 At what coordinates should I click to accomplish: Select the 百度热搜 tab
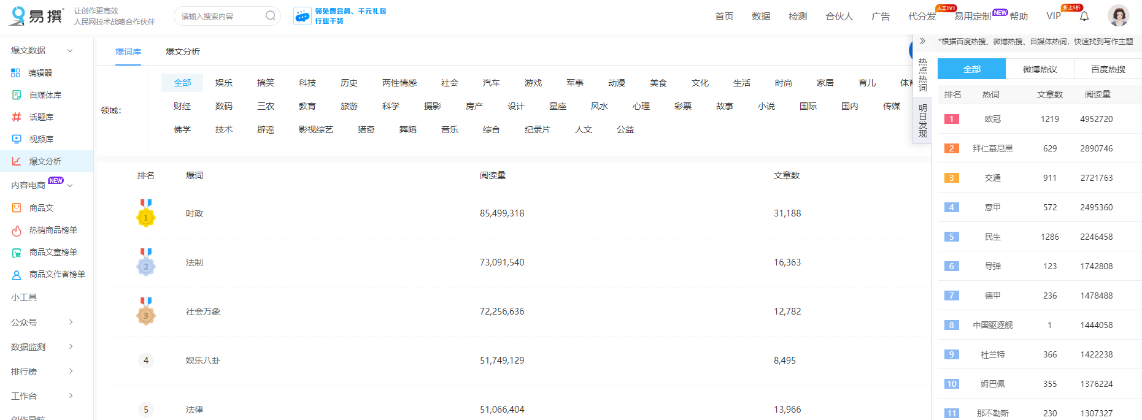(x=1108, y=69)
